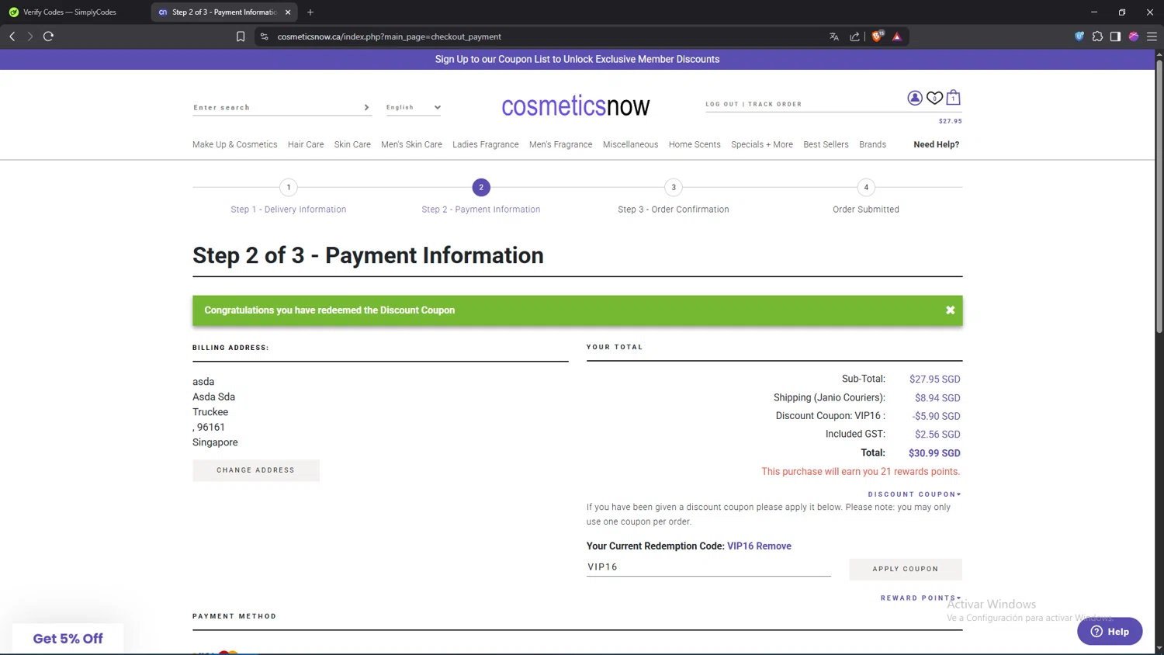Open the browser hamburger menu
Viewport: 1164px width, 655px height.
(1152, 36)
